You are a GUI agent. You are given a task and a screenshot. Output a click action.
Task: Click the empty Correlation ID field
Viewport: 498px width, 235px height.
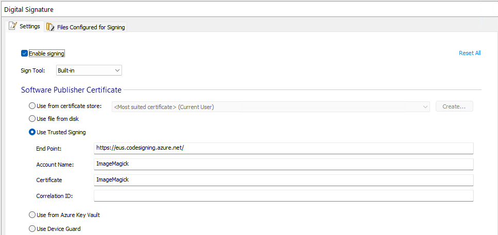coord(283,196)
